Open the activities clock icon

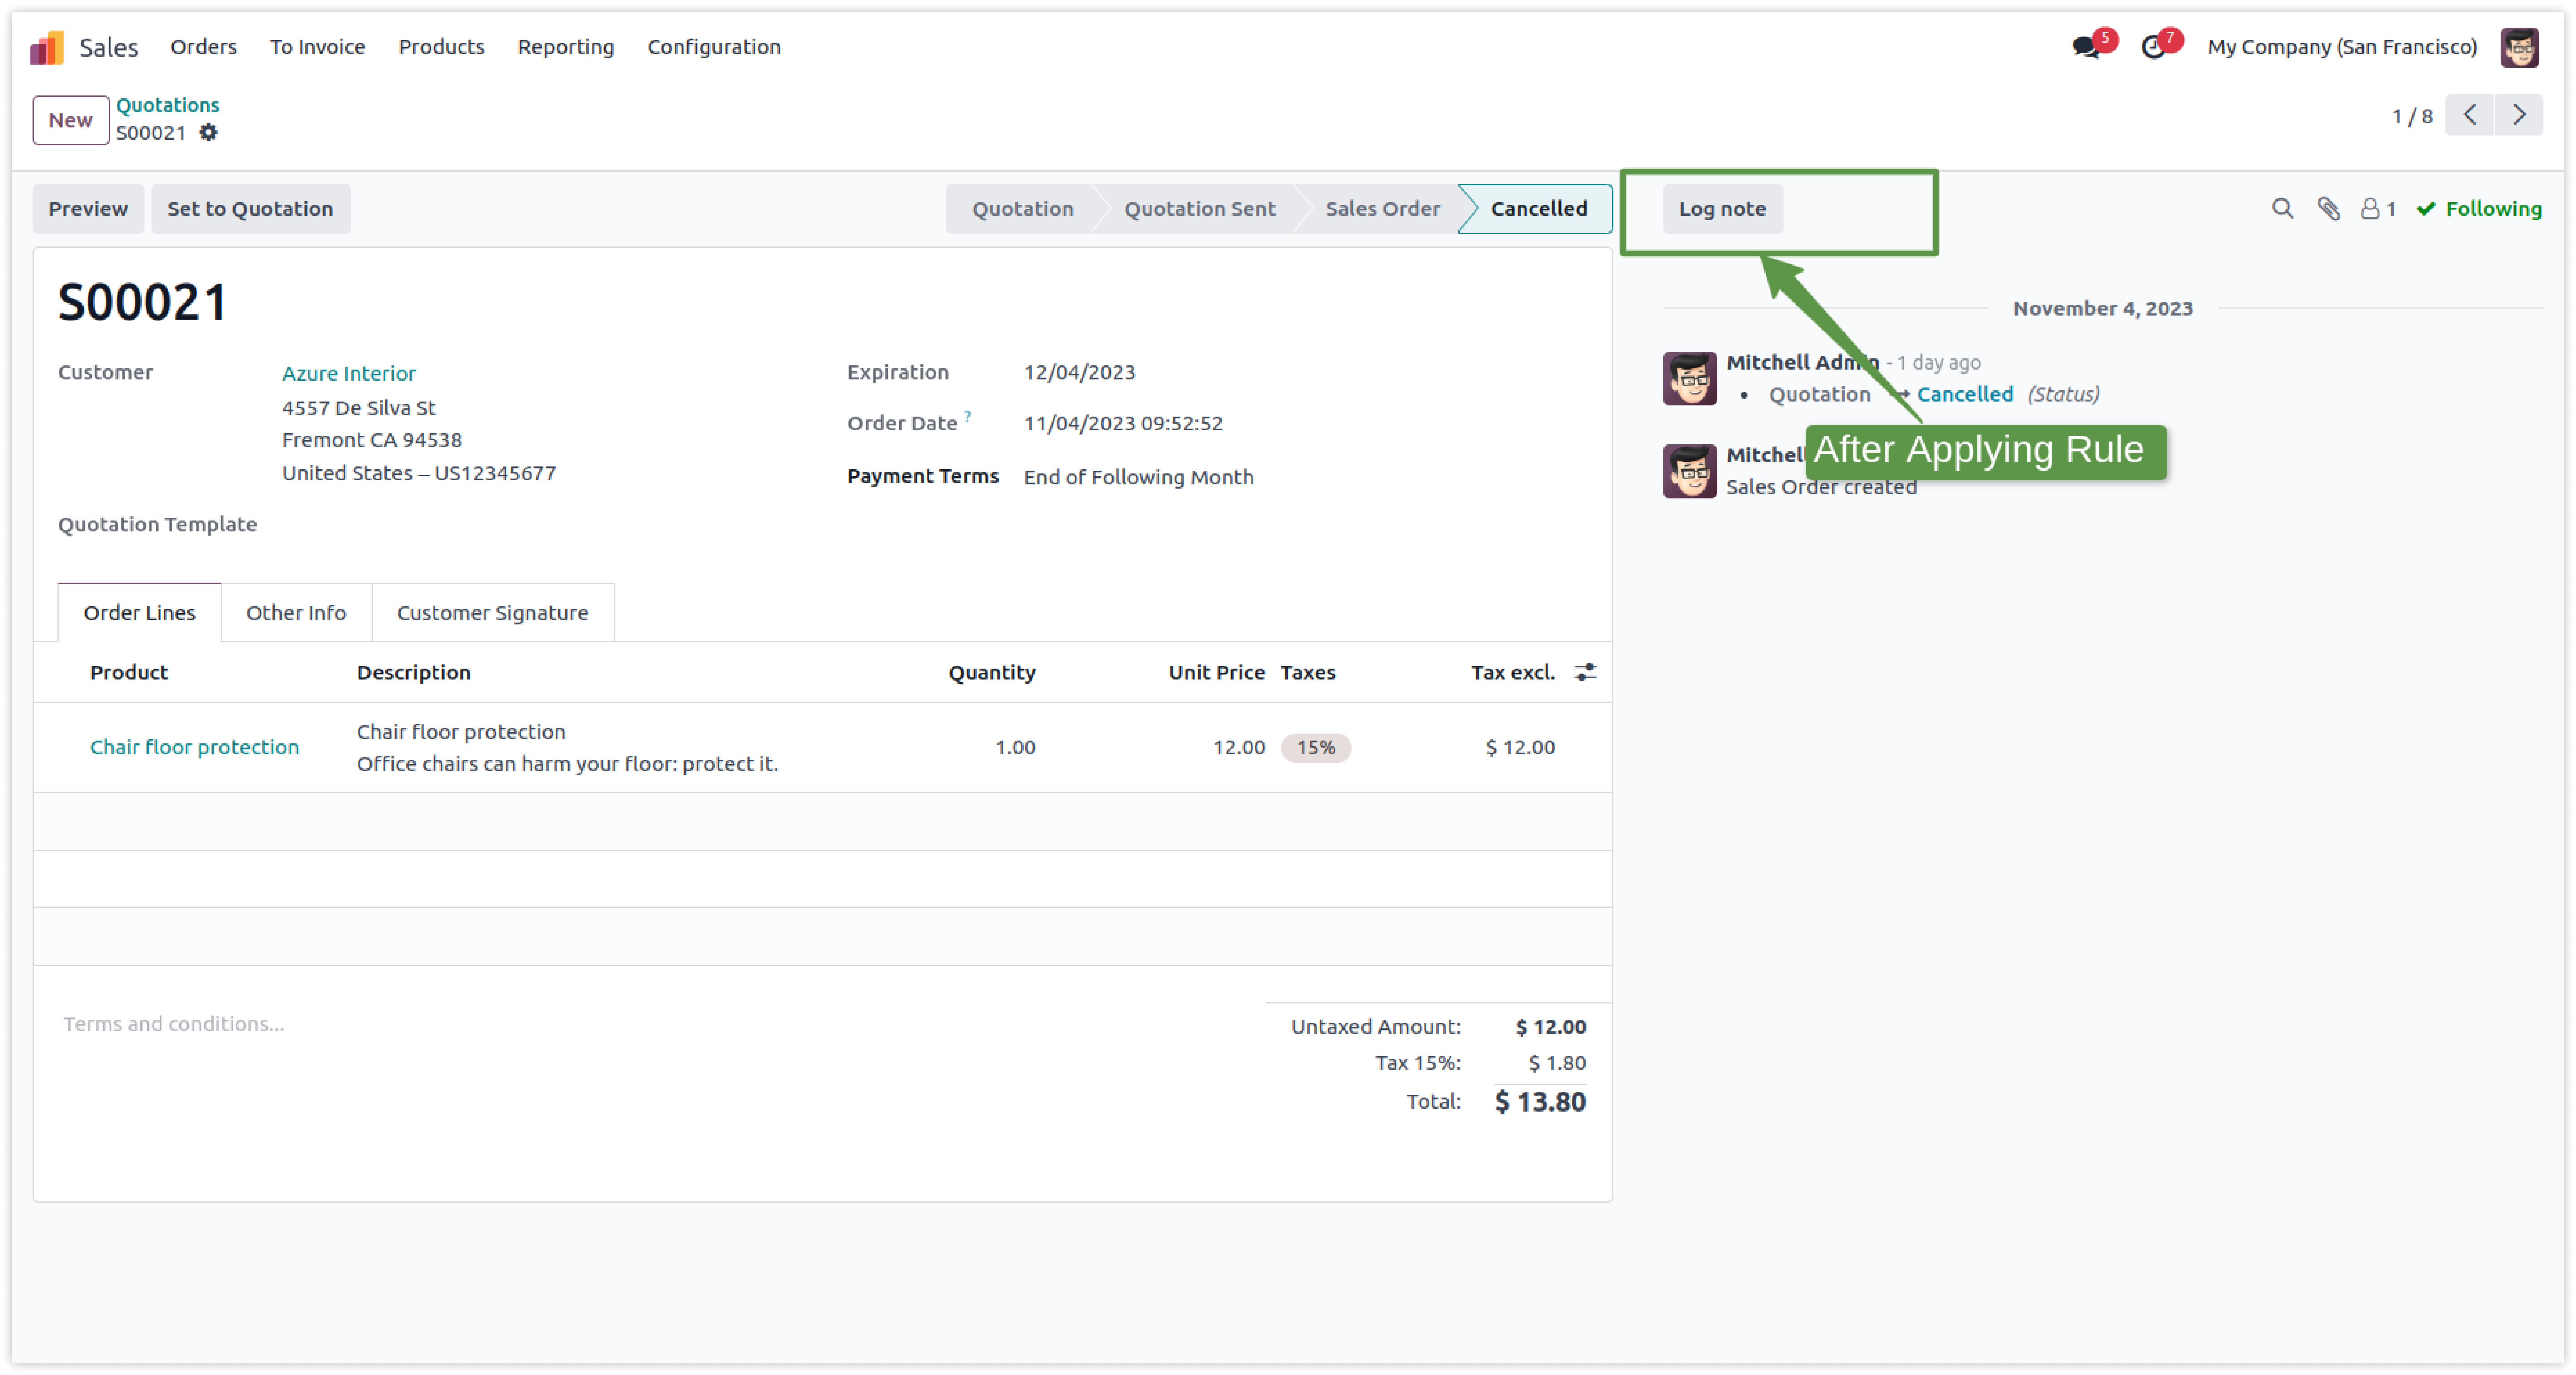point(2154,47)
